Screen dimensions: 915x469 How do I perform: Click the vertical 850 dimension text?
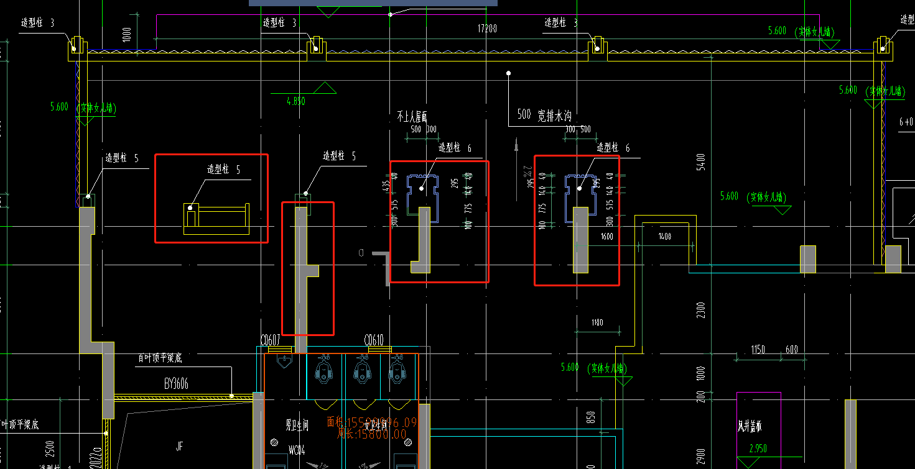point(590,417)
